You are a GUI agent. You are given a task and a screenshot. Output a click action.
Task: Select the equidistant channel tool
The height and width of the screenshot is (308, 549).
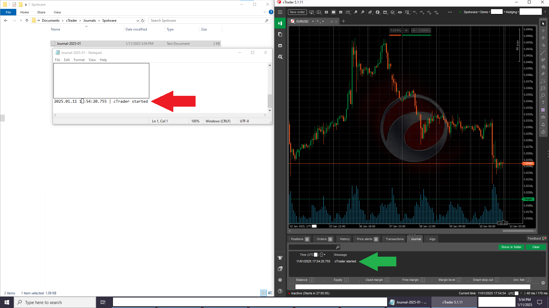click(543, 67)
